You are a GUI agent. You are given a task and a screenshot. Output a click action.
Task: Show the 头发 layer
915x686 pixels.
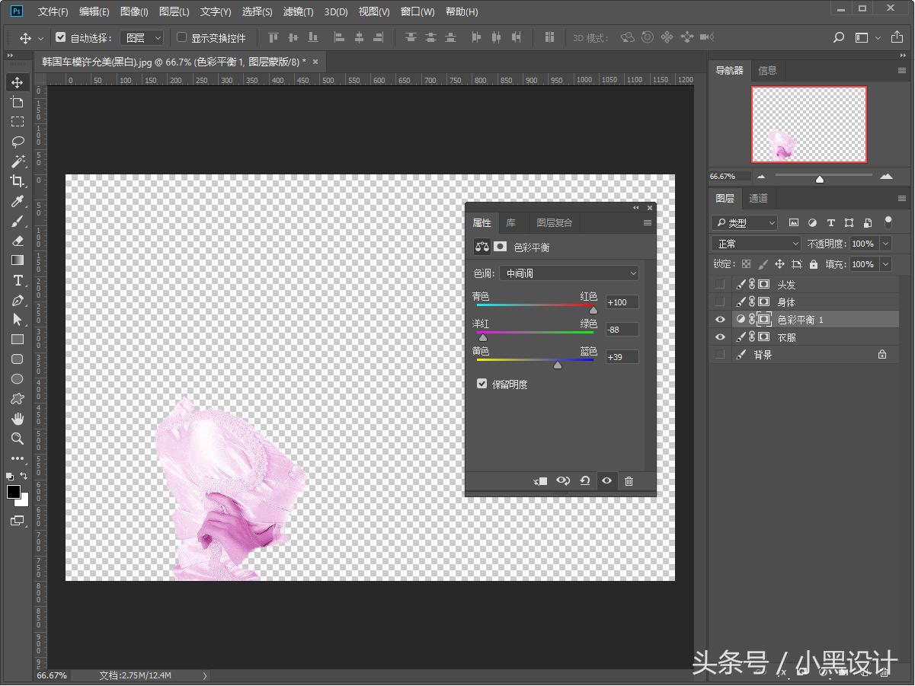coord(720,285)
